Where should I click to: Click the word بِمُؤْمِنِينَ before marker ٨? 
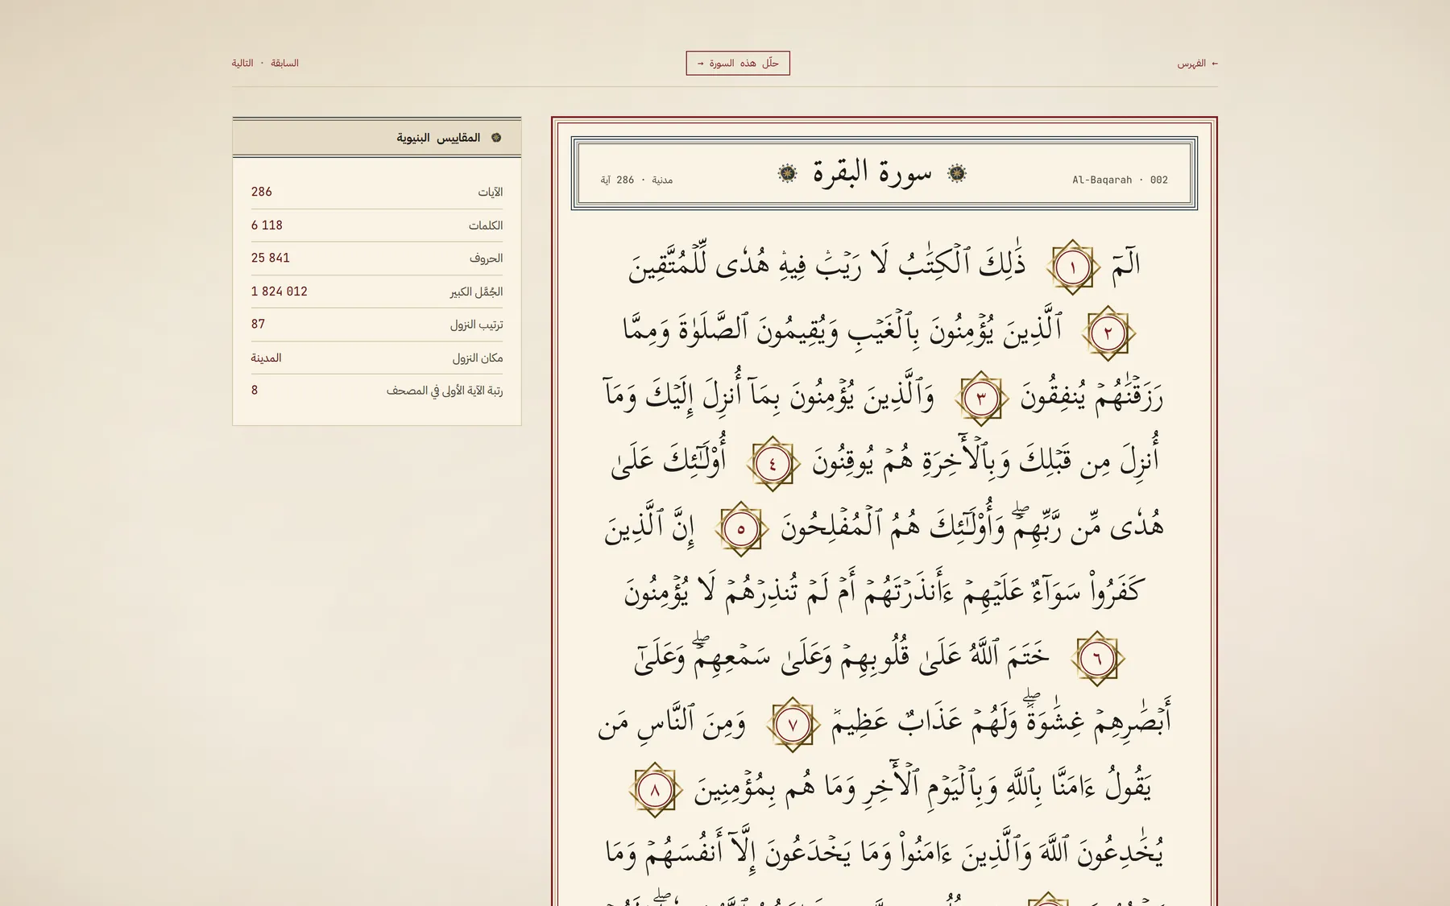click(734, 788)
